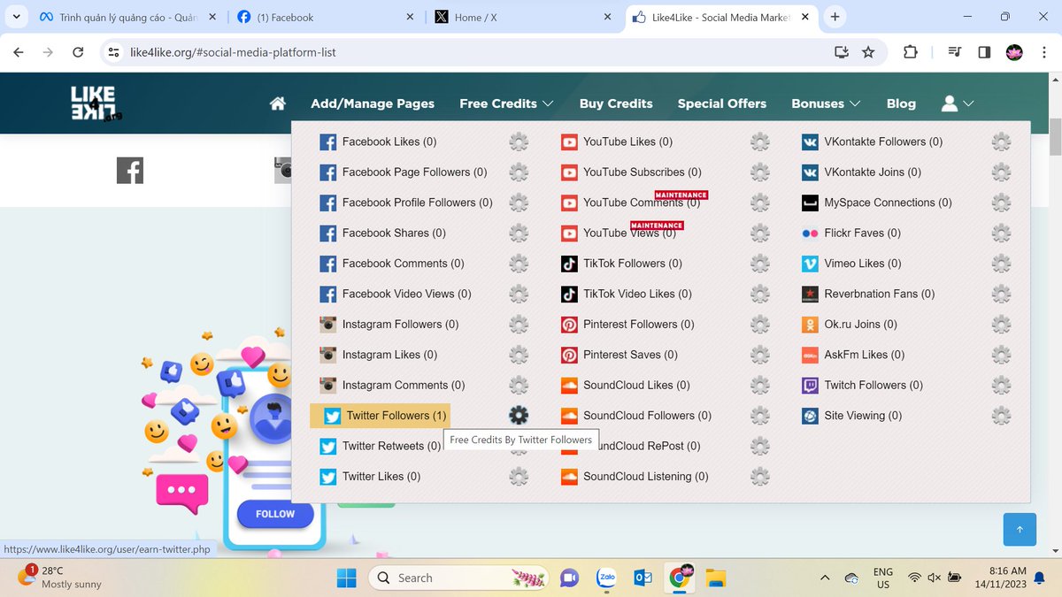This screenshot has width=1062, height=597.
Task: Open the tab search dropdown arrow
Action: 16,17
